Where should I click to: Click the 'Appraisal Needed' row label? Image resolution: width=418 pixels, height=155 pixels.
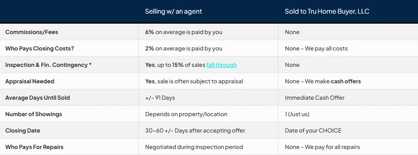30,81
